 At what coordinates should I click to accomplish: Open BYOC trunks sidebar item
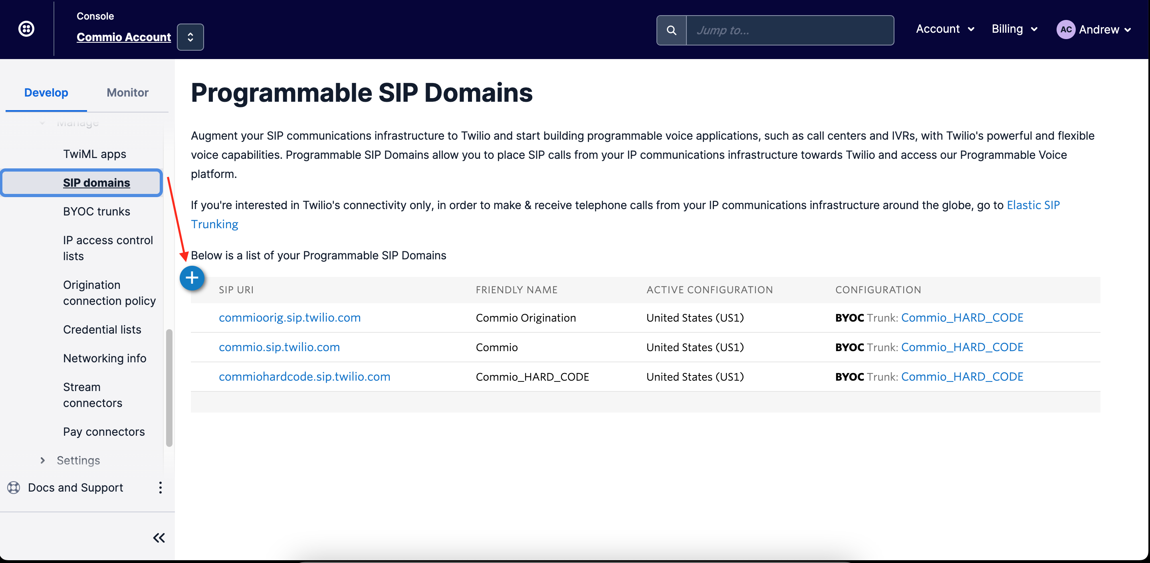96,211
